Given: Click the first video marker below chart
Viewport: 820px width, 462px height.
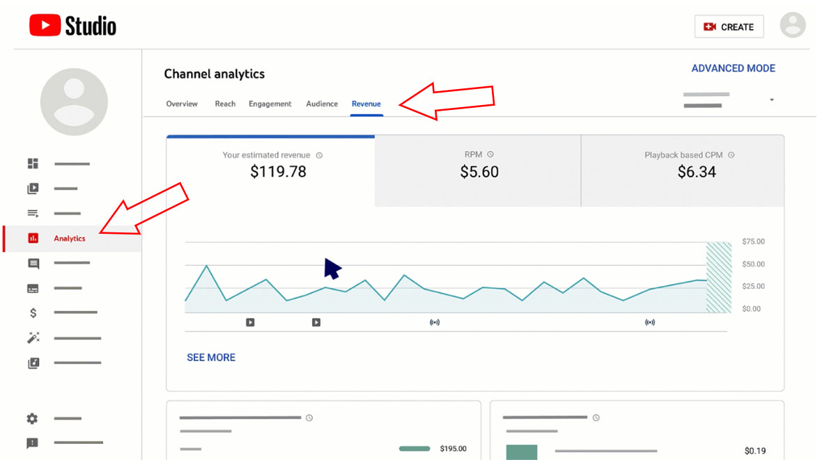Looking at the screenshot, I should pos(250,322).
